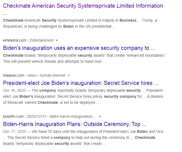Click text 'The Secret Service hired a company'
This screenshot has width=182, height=152.
pyautogui.click(x=39, y=137)
